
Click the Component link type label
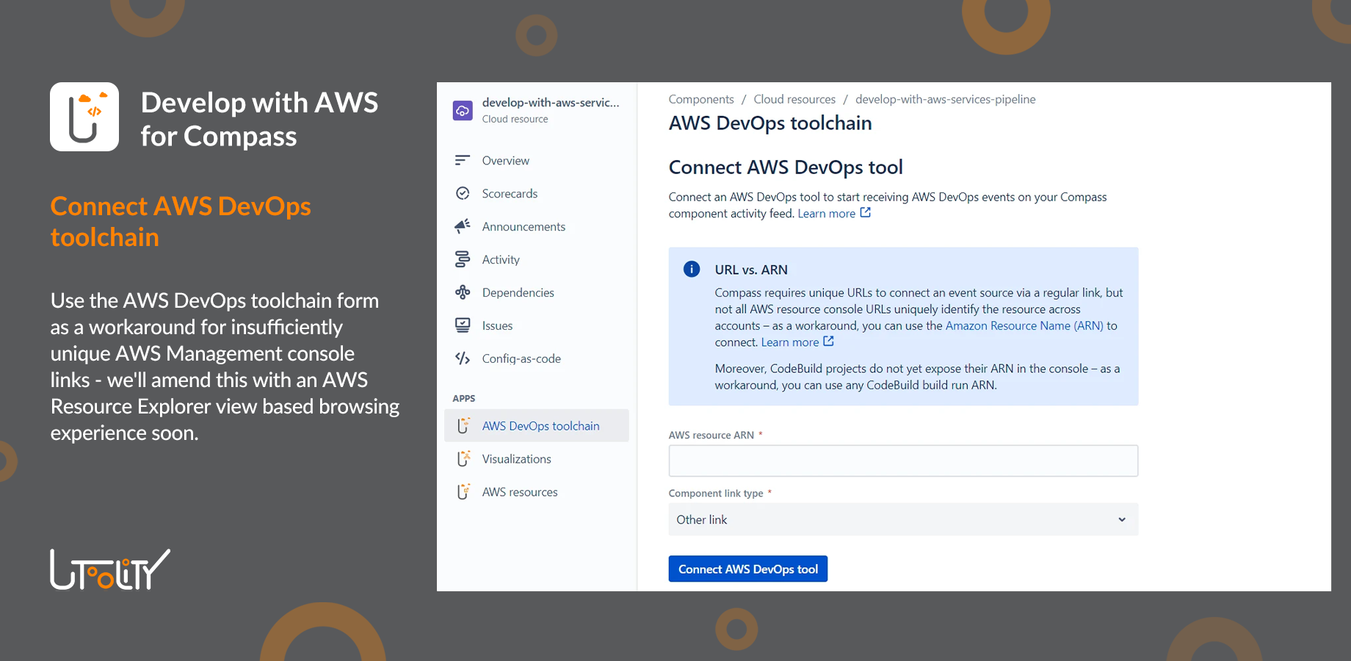tap(716, 493)
